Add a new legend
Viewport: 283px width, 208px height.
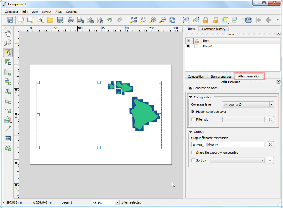click(8, 101)
